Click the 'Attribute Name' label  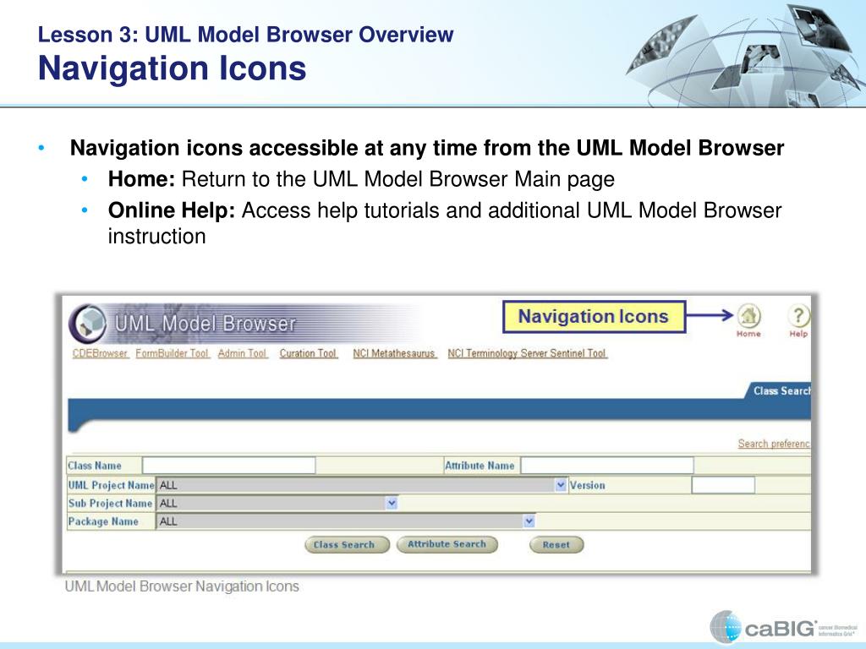point(480,466)
